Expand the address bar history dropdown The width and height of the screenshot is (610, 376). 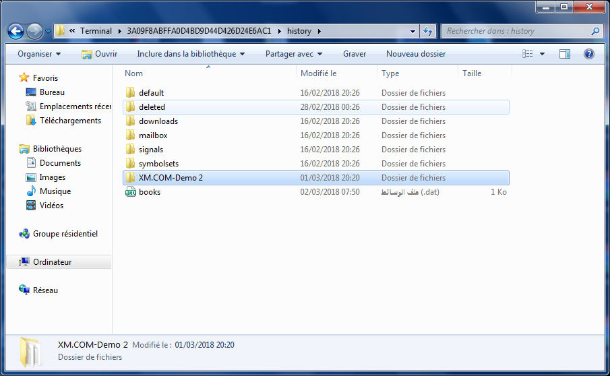click(x=413, y=31)
